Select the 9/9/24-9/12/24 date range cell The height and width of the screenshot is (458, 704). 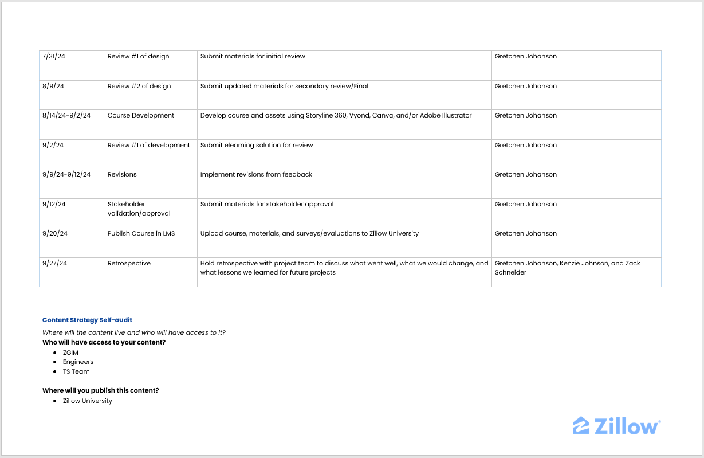click(66, 175)
